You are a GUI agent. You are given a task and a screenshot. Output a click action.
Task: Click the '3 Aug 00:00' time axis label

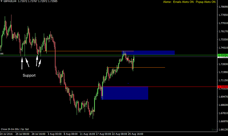click(54, 134)
